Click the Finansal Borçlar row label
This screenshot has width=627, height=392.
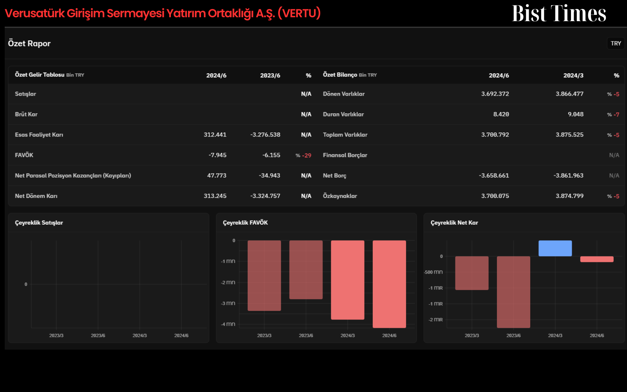coord(345,155)
